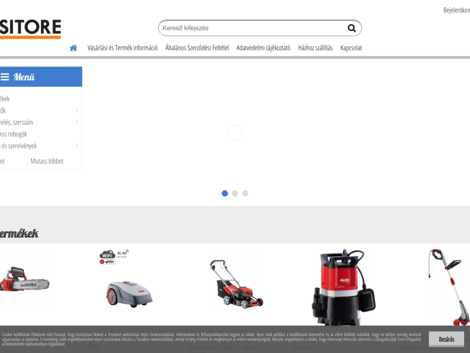
Task: Click the Mutass többet link
Action: (x=47, y=161)
